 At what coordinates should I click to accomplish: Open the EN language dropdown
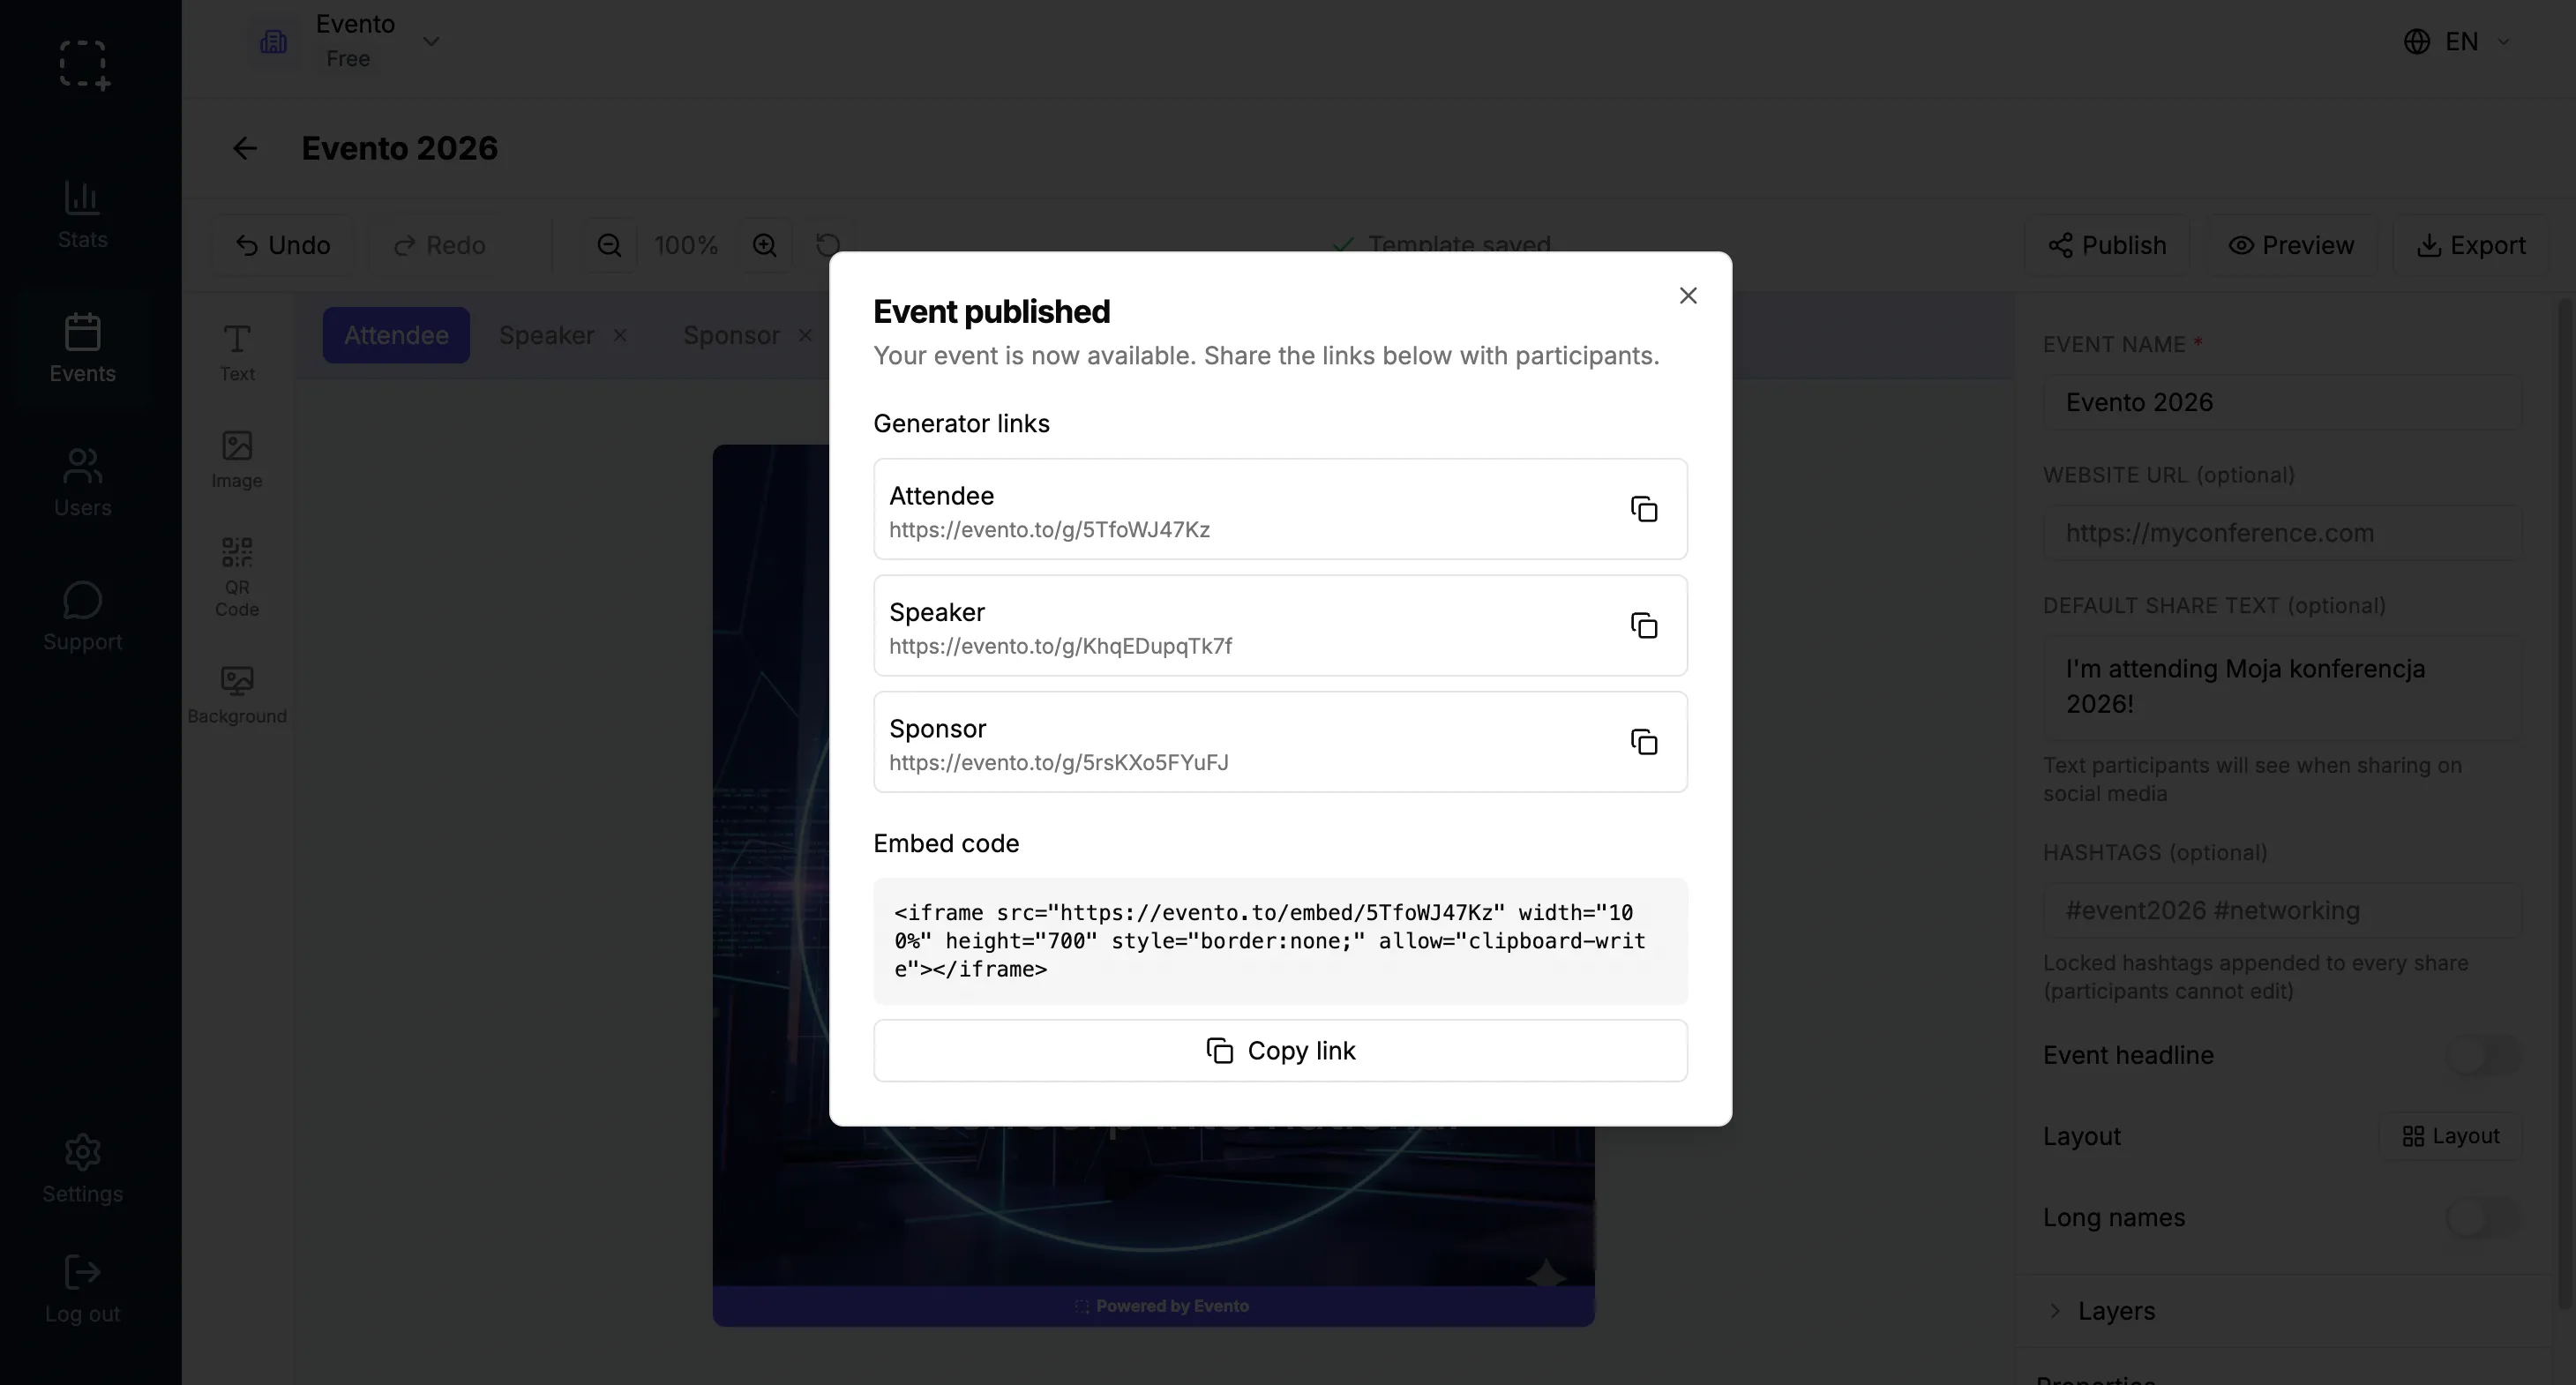pyautogui.click(x=2457, y=42)
